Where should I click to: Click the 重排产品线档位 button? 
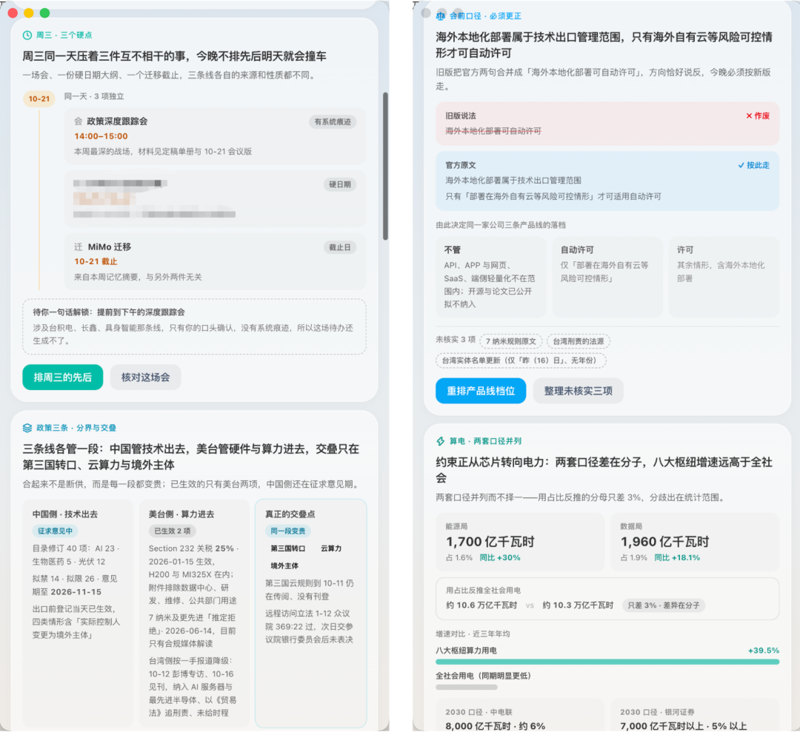click(x=481, y=391)
